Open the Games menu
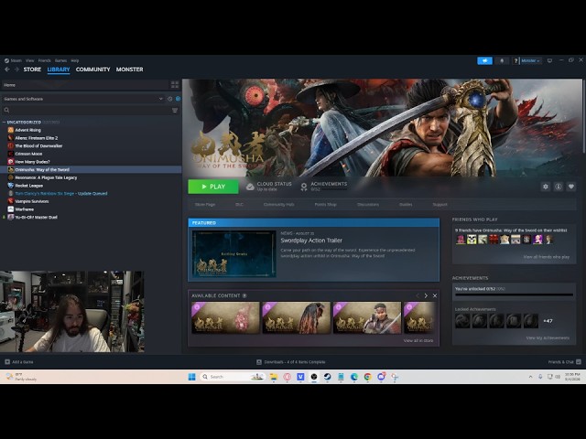Screen dimensions: 586x439 click(60, 60)
